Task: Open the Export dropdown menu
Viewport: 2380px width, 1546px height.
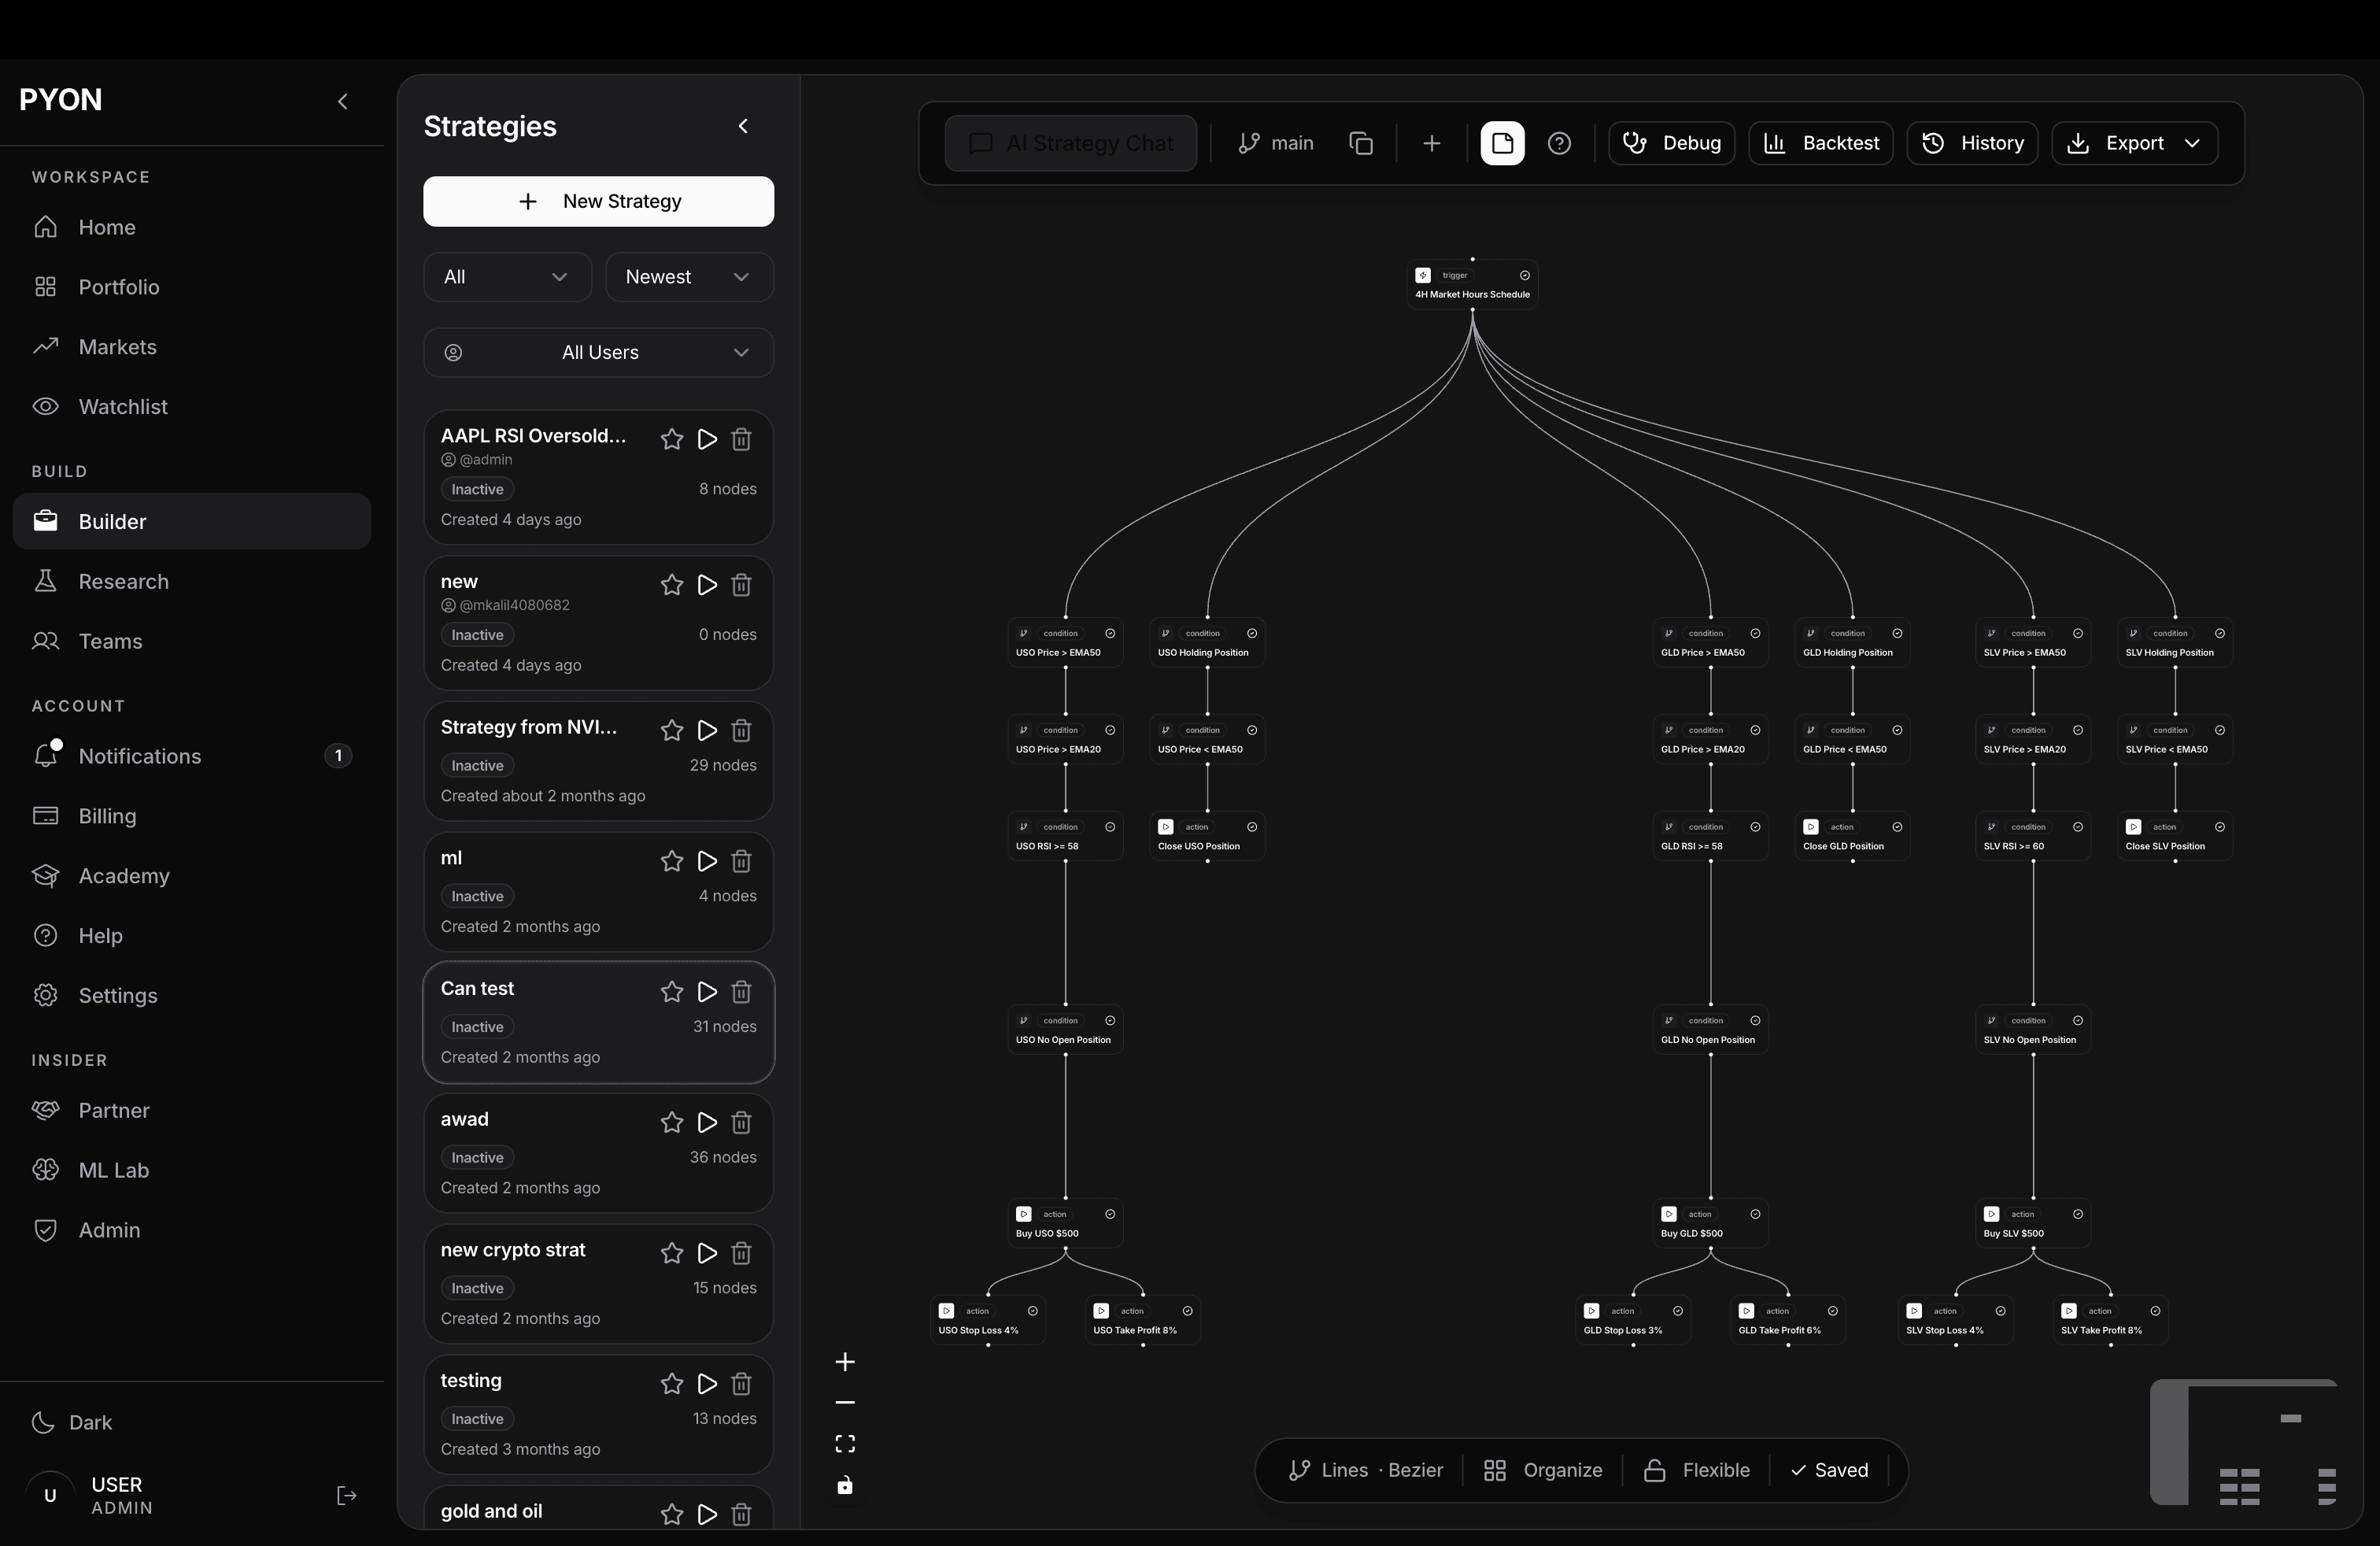Action: click(x=2134, y=143)
